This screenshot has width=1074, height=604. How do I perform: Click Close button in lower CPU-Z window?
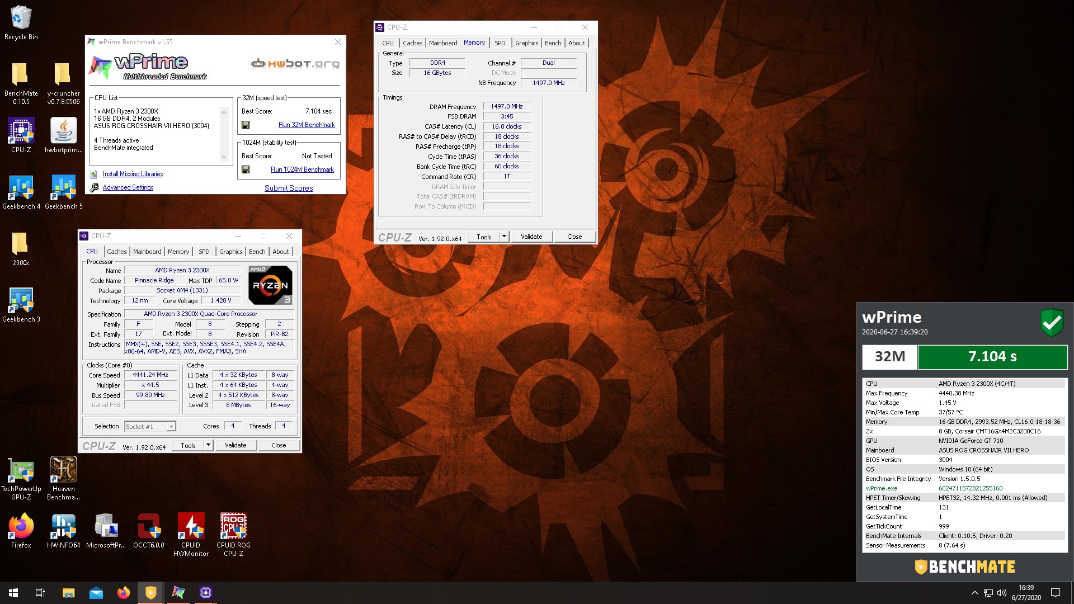pyautogui.click(x=279, y=445)
